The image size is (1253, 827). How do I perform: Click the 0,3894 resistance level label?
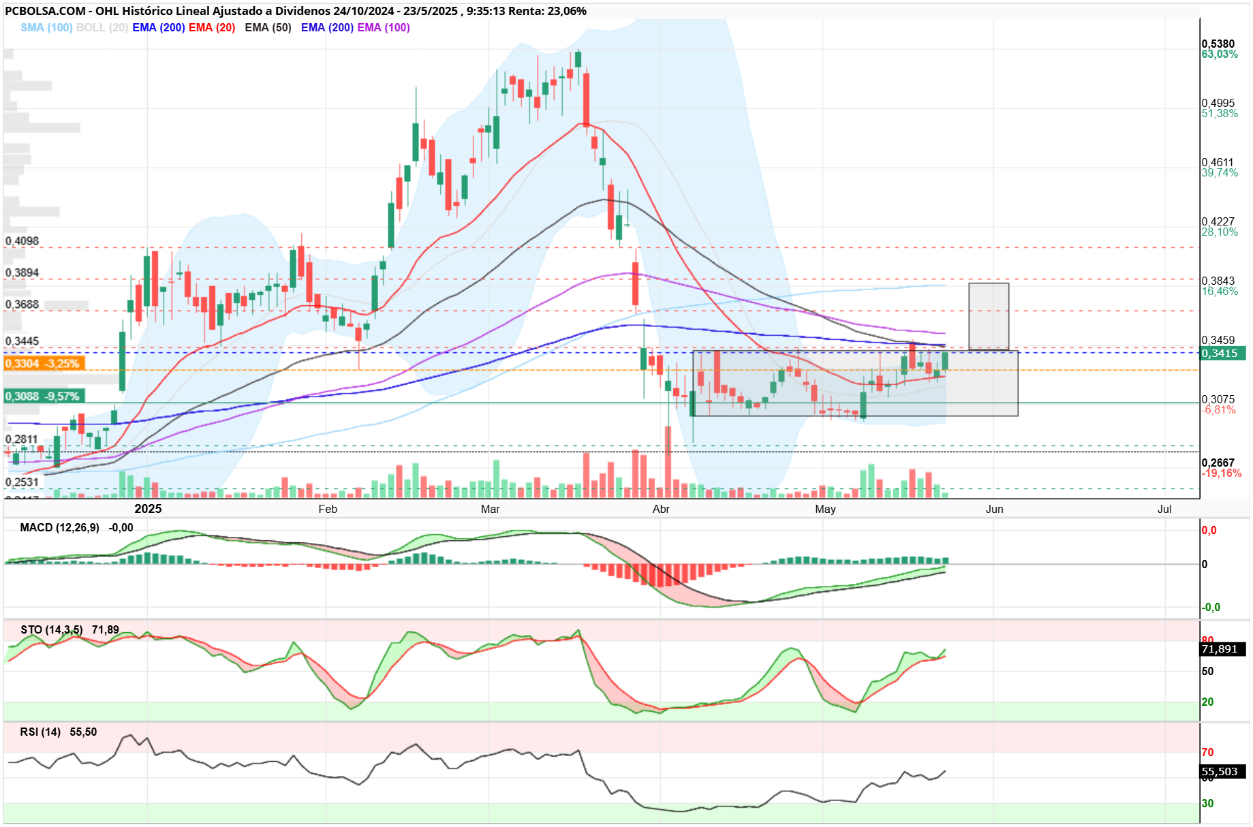tap(22, 272)
